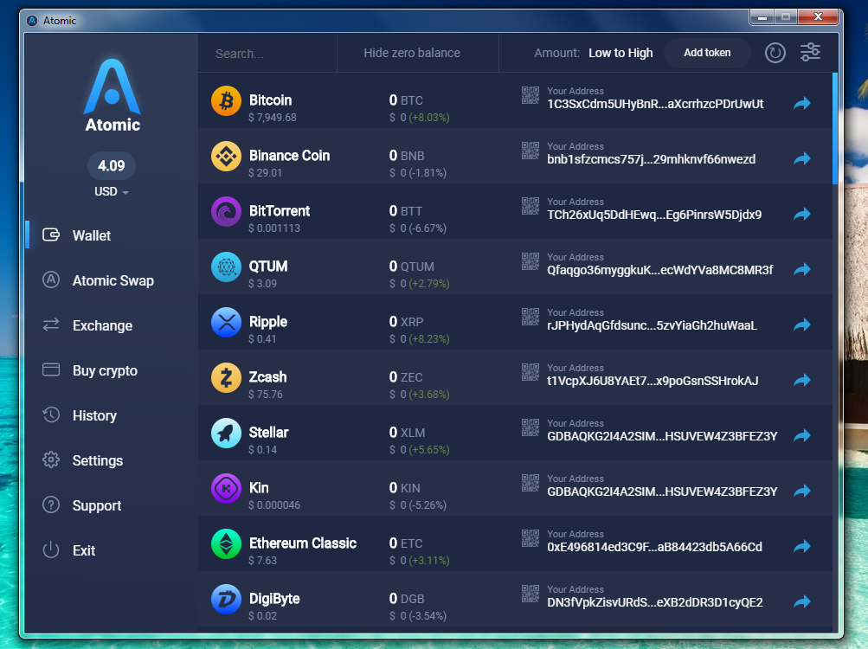Screen dimensions: 868x649
Task: Show the QR code for Ethereum Classic address
Action: pyautogui.click(x=530, y=538)
